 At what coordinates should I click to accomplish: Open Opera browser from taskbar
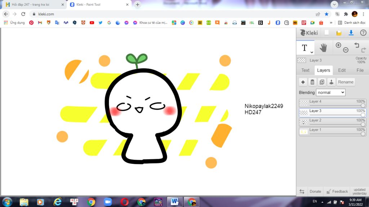[124, 202]
